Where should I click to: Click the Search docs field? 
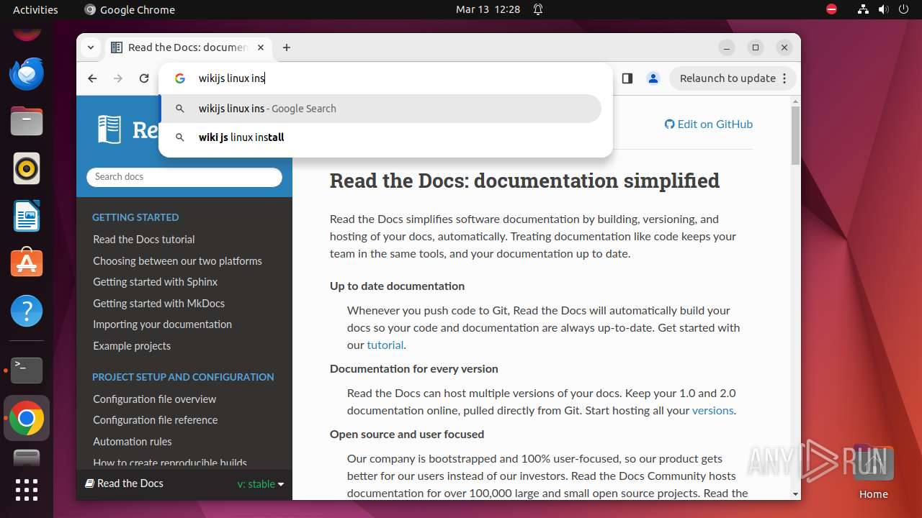click(x=184, y=177)
